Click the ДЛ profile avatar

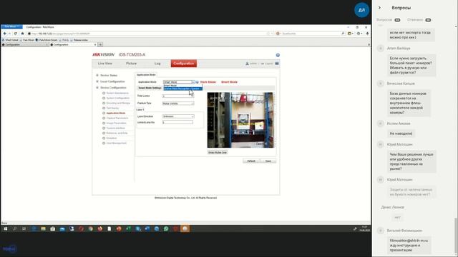361,10
